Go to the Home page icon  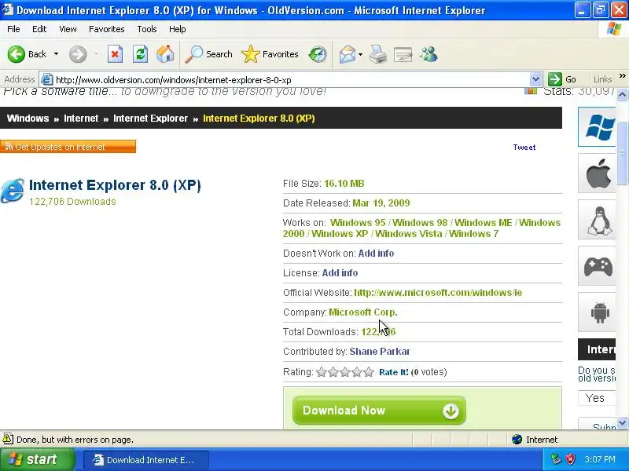click(x=165, y=54)
